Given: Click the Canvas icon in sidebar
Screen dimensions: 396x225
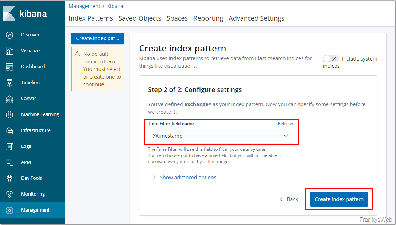Looking at the screenshot, I should coord(10,99).
